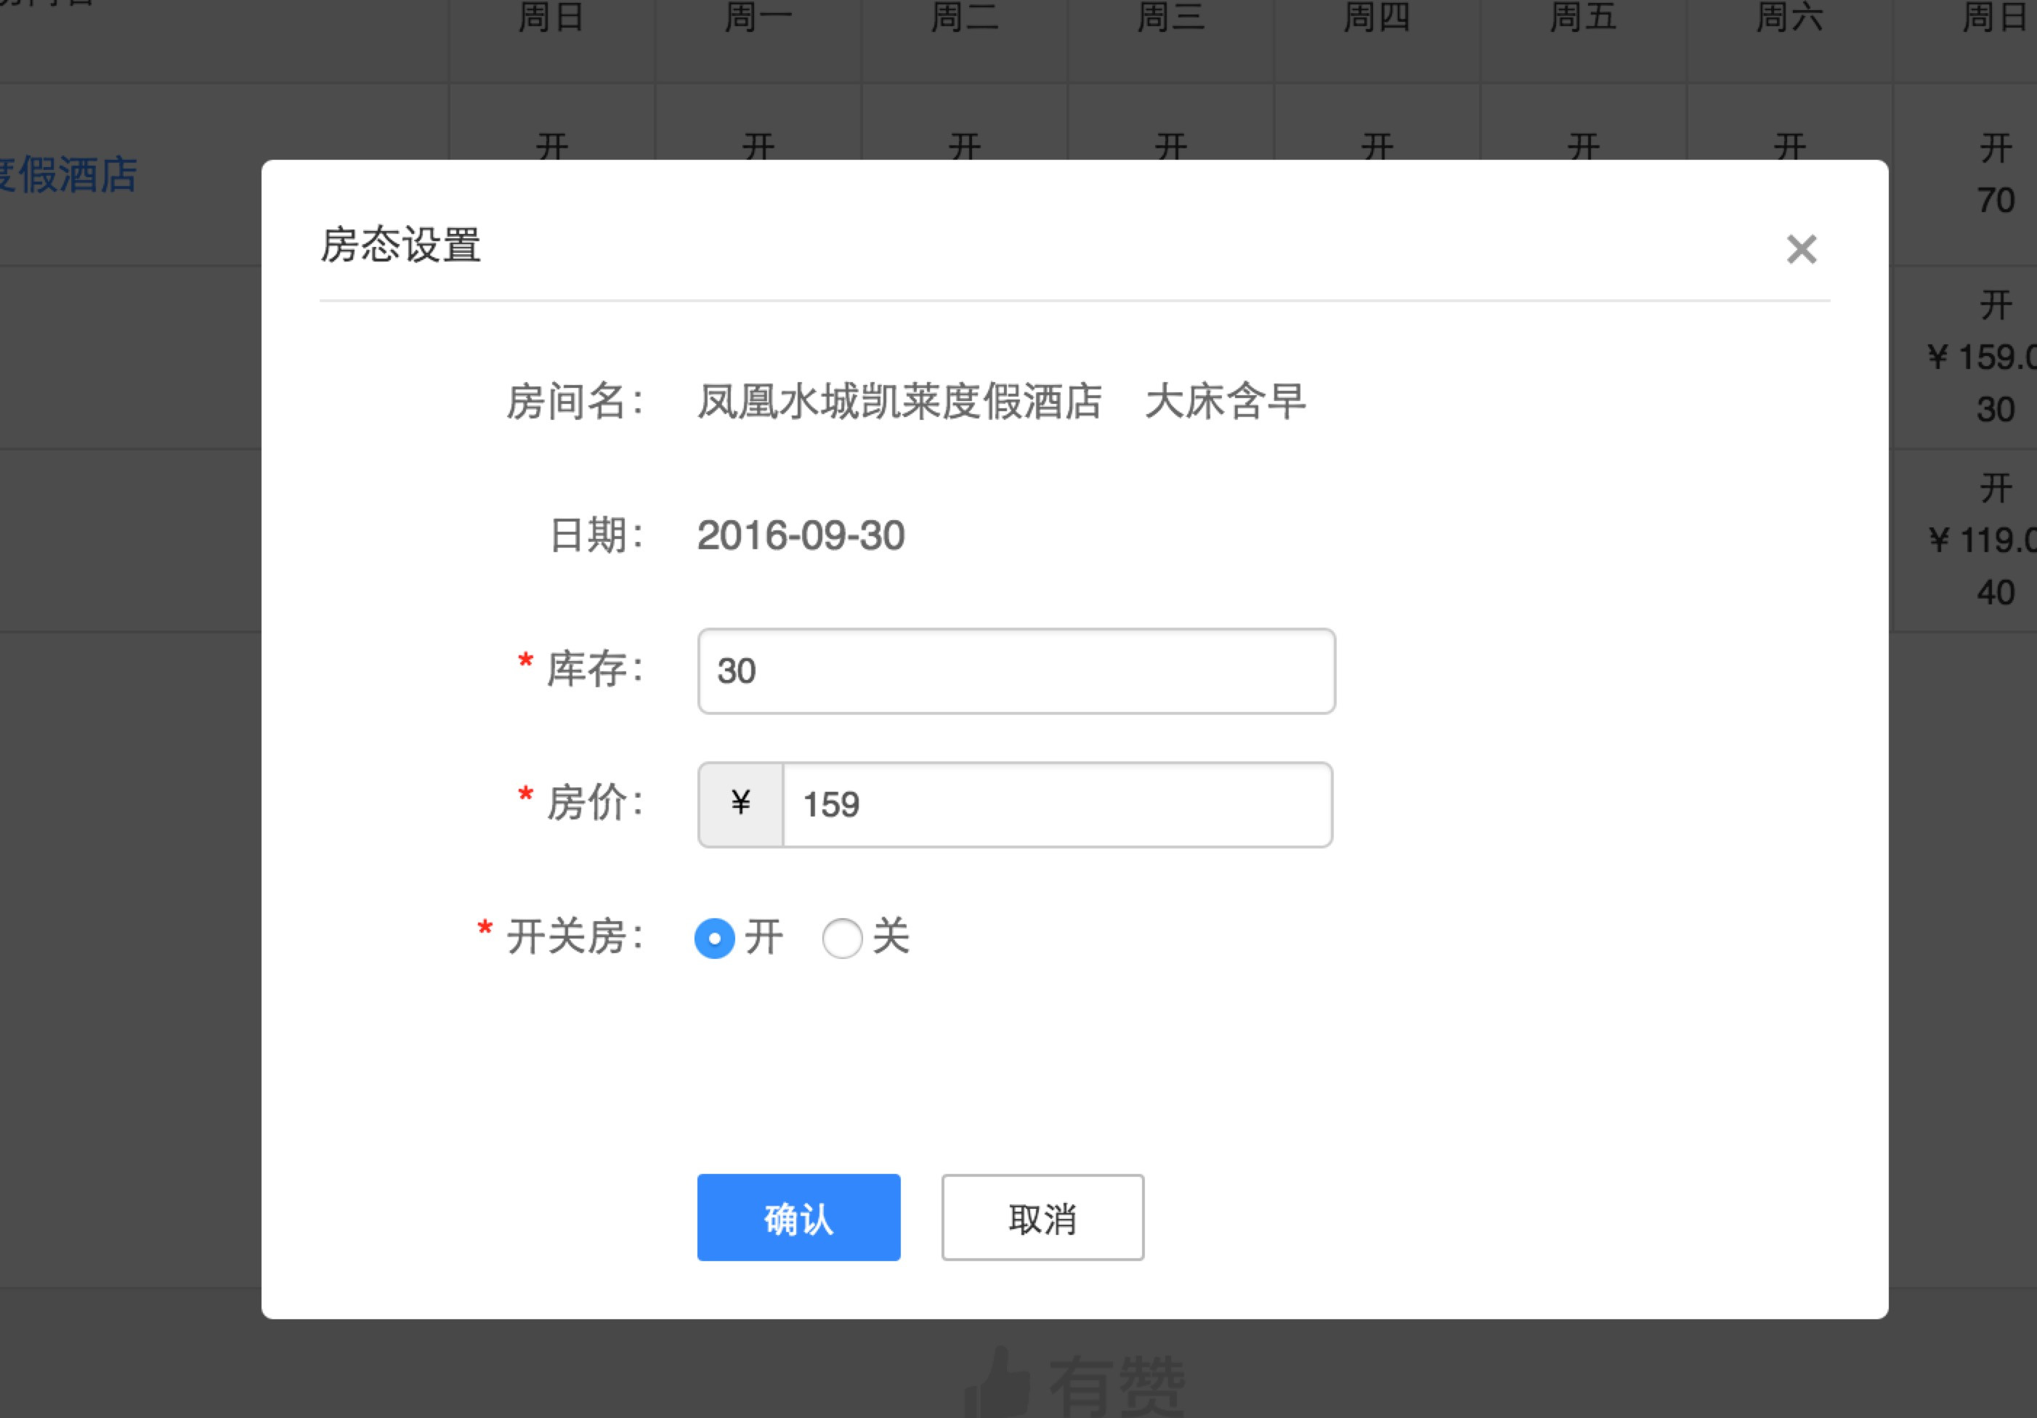Click the 房价 input field showing 159

tap(1057, 805)
